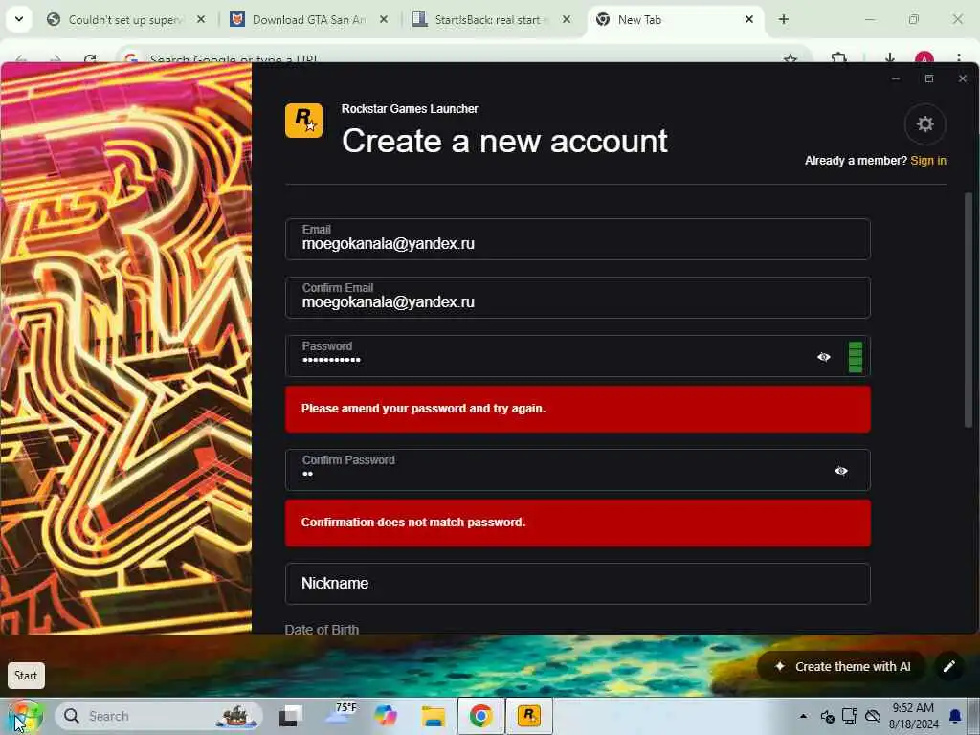Open the taskbar clock showing 9:52 AM
This screenshot has height=735, width=980.
coord(913,716)
